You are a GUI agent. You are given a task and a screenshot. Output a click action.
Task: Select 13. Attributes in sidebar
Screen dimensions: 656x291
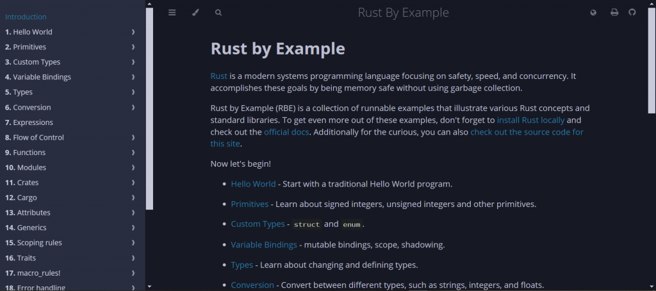(28, 213)
